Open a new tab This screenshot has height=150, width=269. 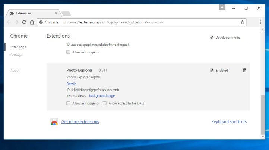click(x=66, y=13)
